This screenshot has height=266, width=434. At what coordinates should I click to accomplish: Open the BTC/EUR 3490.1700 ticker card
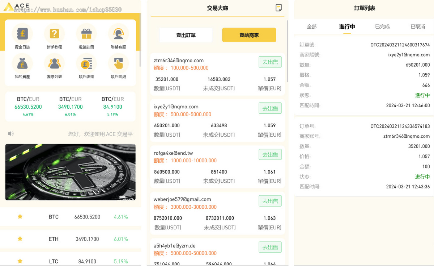[70, 106]
